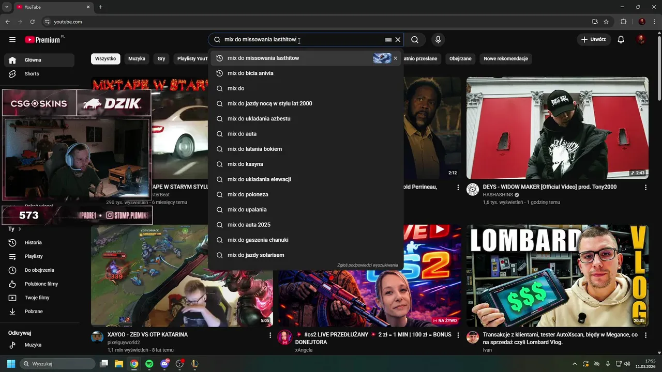The height and width of the screenshot is (372, 662).
Task: Select suggestion 'mix do jazdy nocą w stylu lat 2000'
Action: (x=306, y=103)
